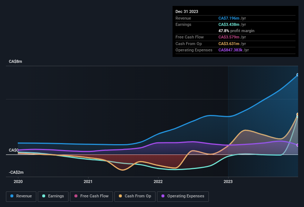The width and height of the screenshot is (304, 207).
Task: Click the orange Cash From Op endpoint marker
Action: (298, 114)
